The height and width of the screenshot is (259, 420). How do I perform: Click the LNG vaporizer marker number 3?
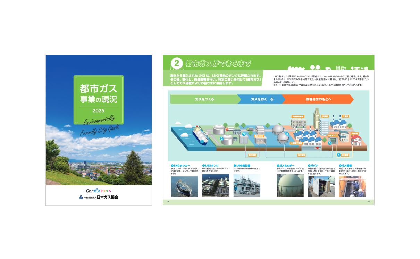point(244,134)
